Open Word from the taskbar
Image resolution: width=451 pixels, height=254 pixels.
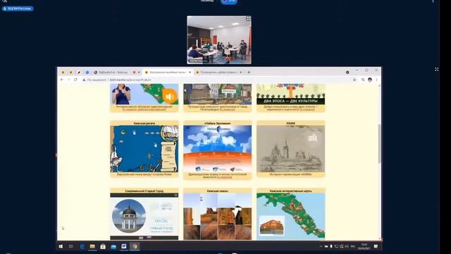tap(124, 246)
